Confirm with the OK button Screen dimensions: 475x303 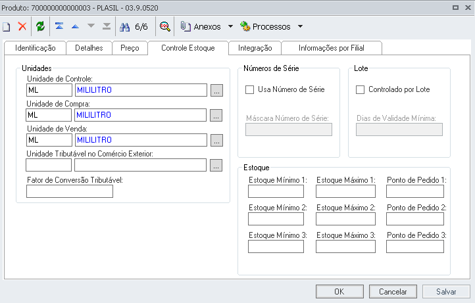pyautogui.click(x=339, y=291)
